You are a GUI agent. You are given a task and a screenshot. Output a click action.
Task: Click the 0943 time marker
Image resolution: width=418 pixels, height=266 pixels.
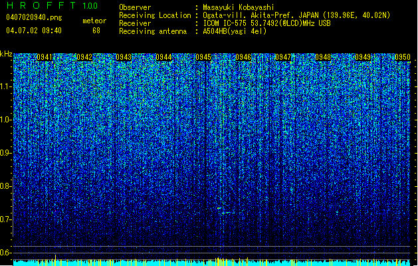pyautogui.click(x=124, y=57)
